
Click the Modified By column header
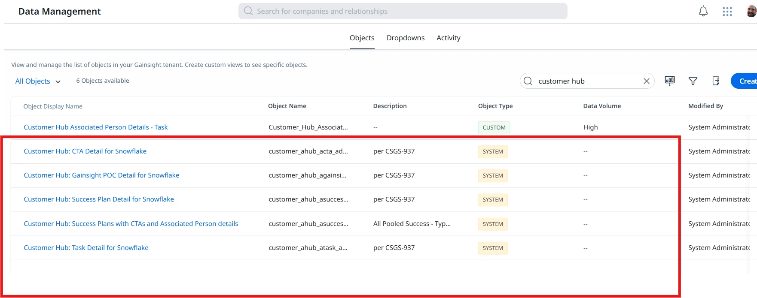pos(705,106)
